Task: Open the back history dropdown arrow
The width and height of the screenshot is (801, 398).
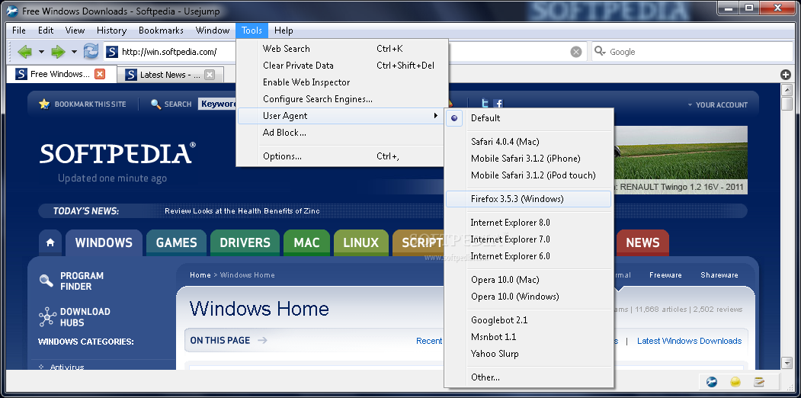Action: pyautogui.click(x=41, y=52)
